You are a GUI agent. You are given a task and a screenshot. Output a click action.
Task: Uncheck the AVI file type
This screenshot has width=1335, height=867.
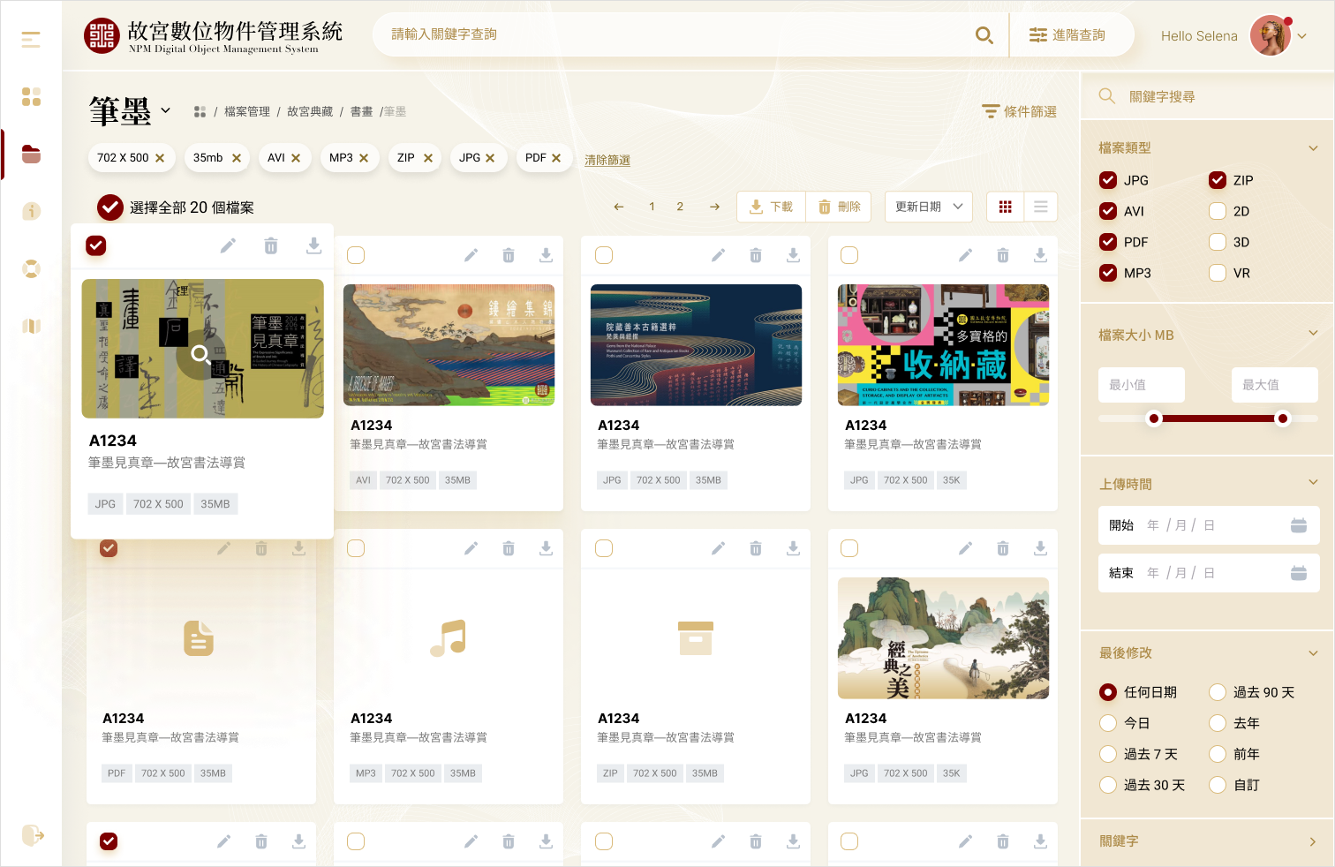click(x=1108, y=211)
